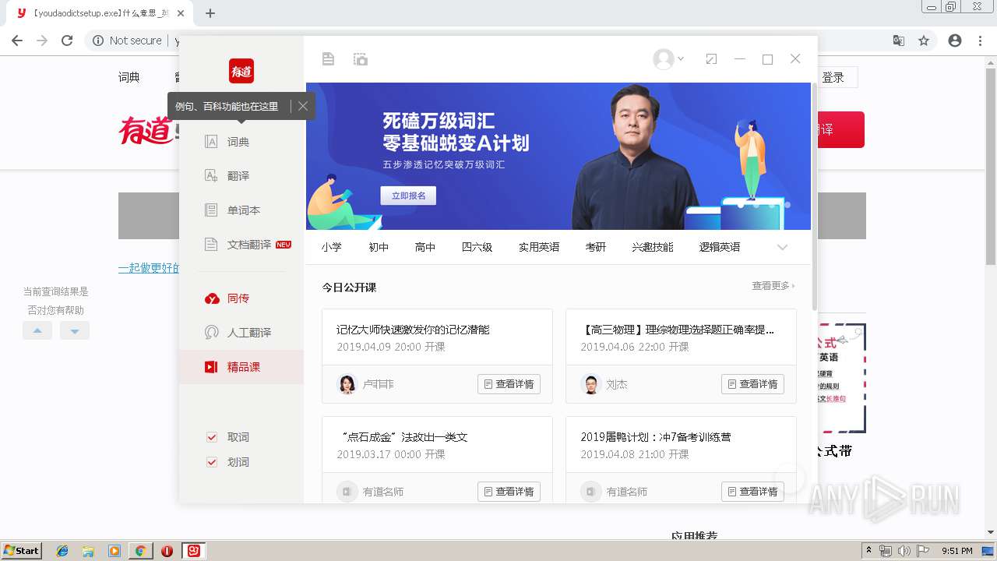
Task: View details for 刘杰 course
Action: pyautogui.click(x=752, y=384)
